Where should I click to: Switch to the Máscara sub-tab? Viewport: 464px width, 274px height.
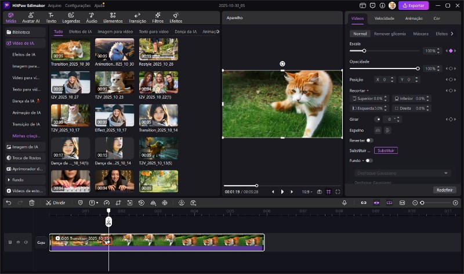coord(420,34)
